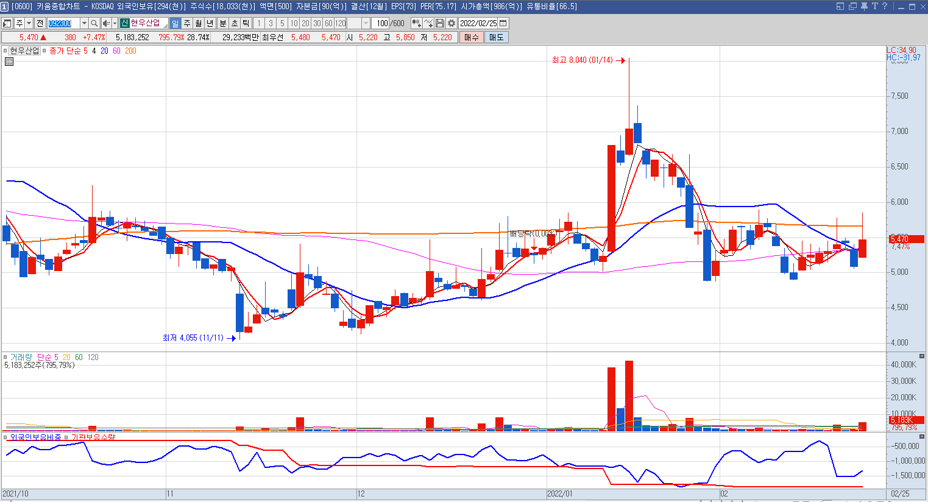Open the empty interval combo dropdown
Screen dimensions: 928x502
tap(366, 23)
